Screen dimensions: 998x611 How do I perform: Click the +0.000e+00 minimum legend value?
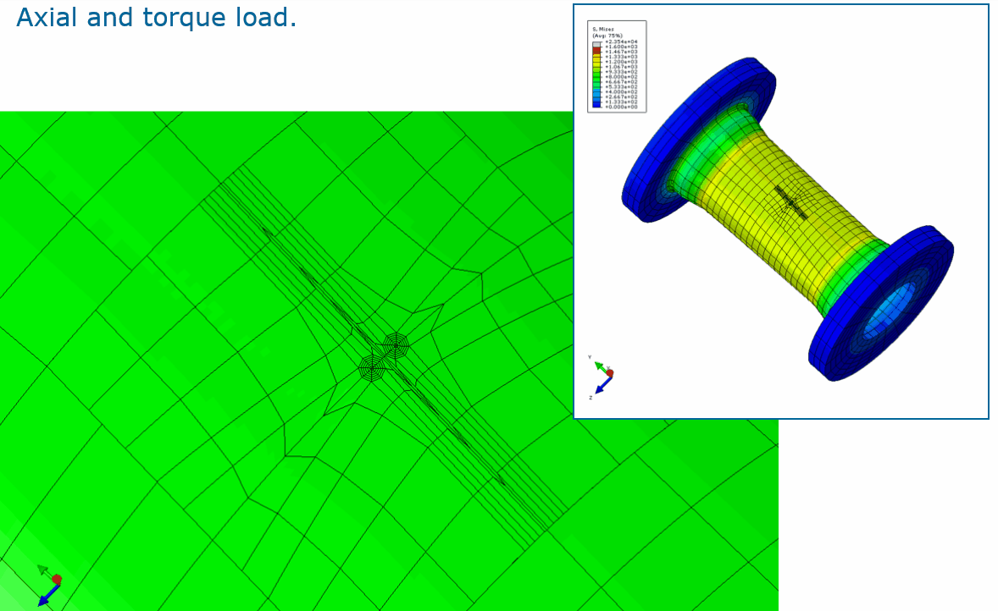tap(620, 107)
